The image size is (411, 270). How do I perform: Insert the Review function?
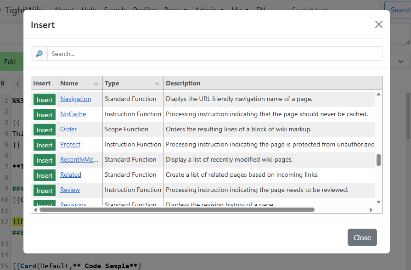(x=45, y=191)
